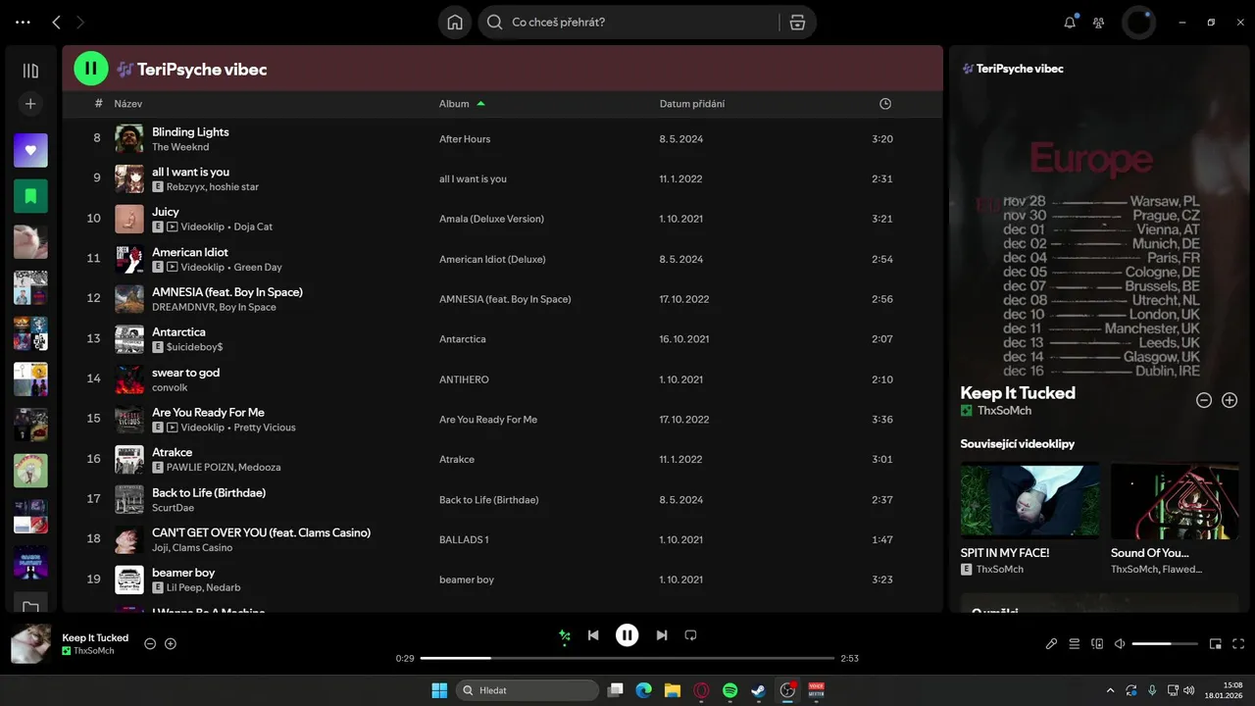Open the ThxSoMch artist in the bottom bar
Image resolution: width=1255 pixels, height=706 pixels.
pyautogui.click(x=94, y=651)
